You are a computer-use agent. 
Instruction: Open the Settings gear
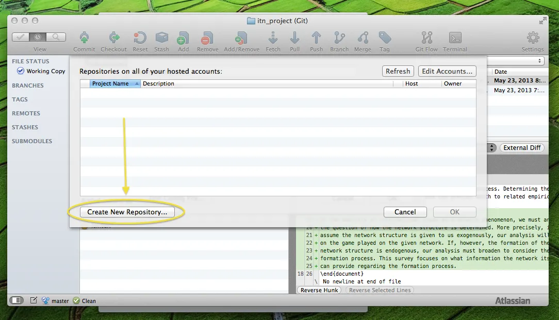[532, 39]
